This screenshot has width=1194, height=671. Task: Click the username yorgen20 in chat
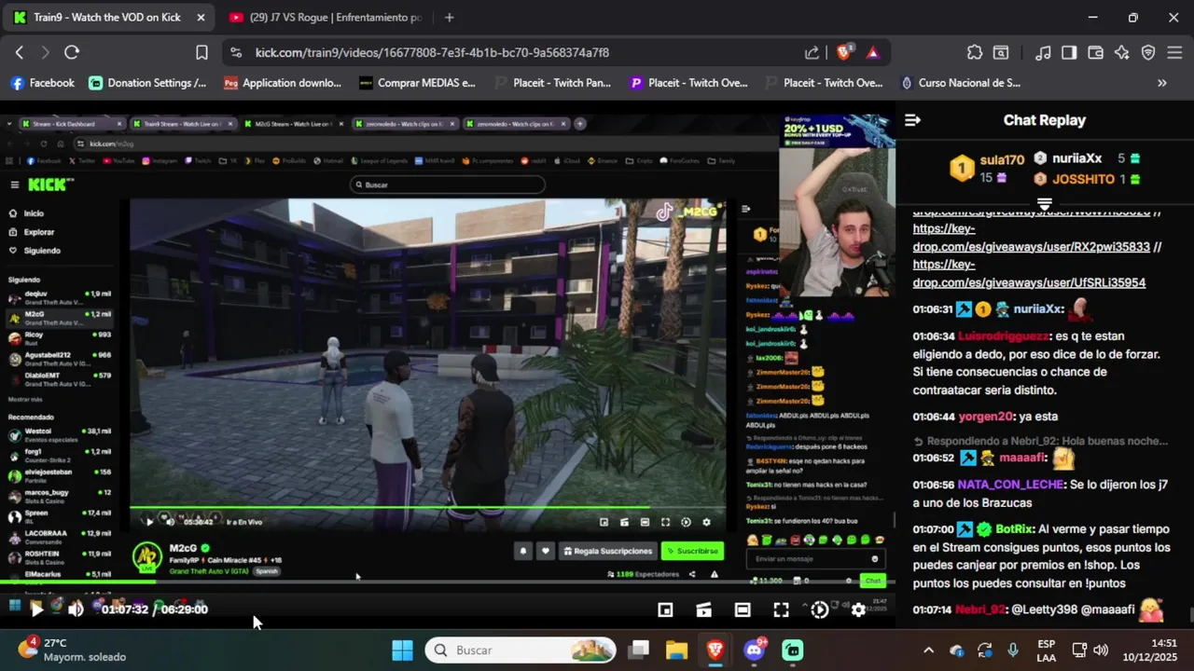coord(985,417)
